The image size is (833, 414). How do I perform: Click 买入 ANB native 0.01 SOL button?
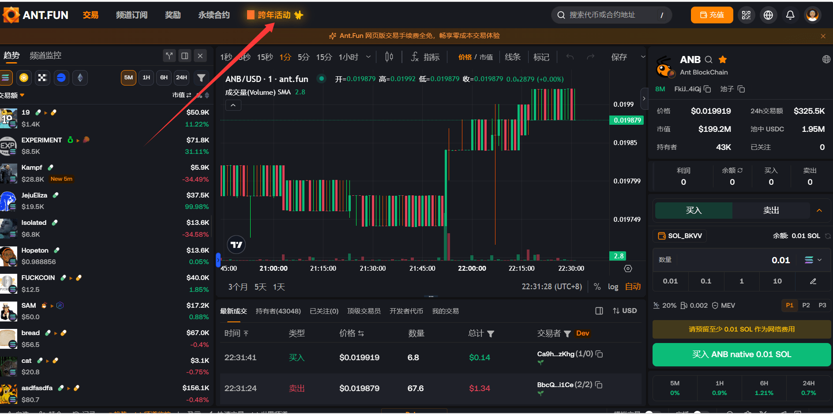[x=742, y=354]
